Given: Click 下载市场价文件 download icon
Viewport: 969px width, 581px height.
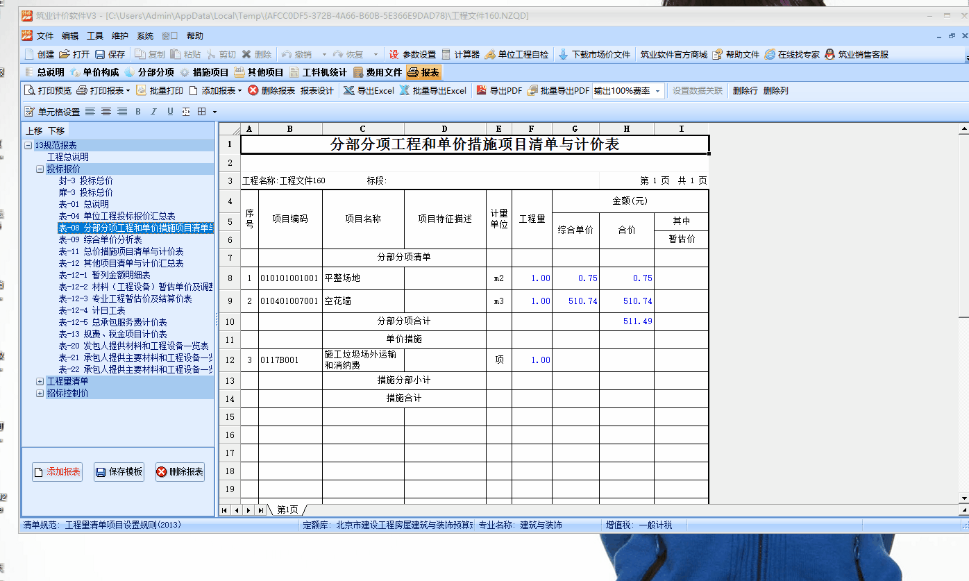Looking at the screenshot, I should click(563, 54).
